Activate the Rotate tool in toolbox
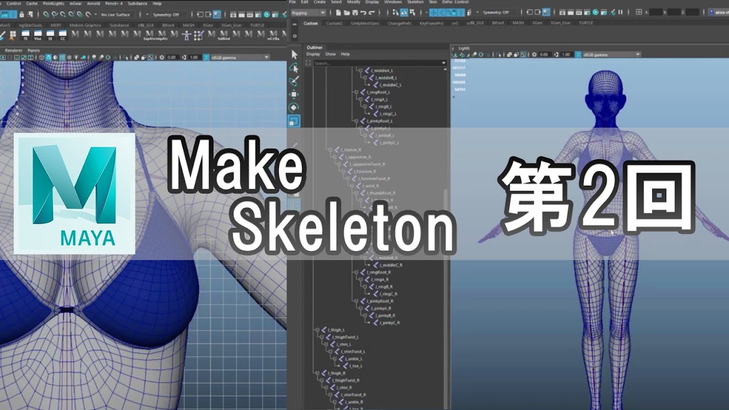This screenshot has width=729, height=410. click(294, 107)
